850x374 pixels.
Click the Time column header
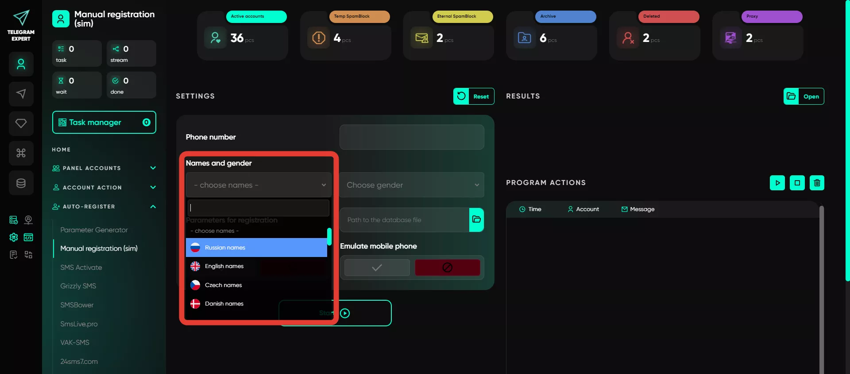[x=530, y=209]
